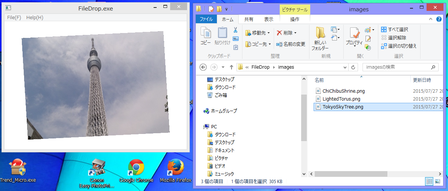The height and width of the screenshot is (191, 448).
Task: Select ダウンロード at the top of the nav pane
Action: pos(221,87)
